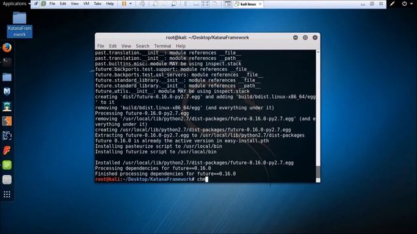This screenshot has width=417, height=234.
Task: Launch Burp Suite from the dock
Action: (x=7, y=121)
